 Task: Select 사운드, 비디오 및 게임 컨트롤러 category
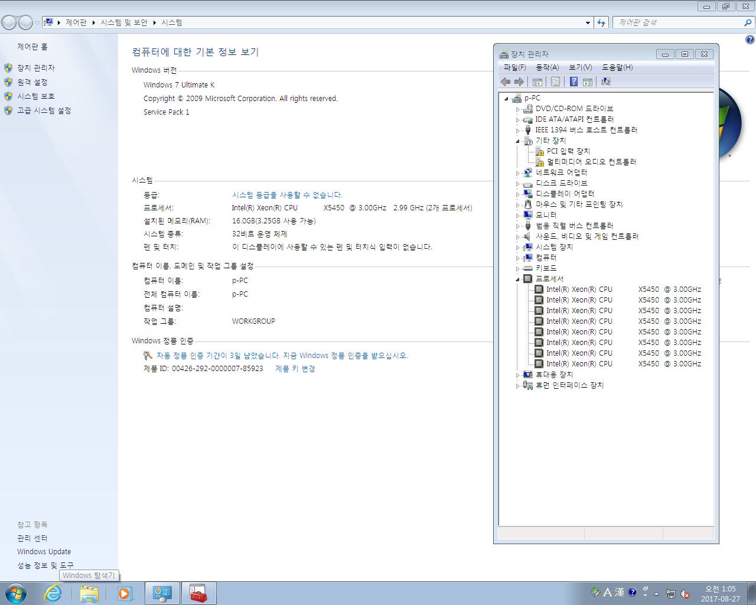587,236
